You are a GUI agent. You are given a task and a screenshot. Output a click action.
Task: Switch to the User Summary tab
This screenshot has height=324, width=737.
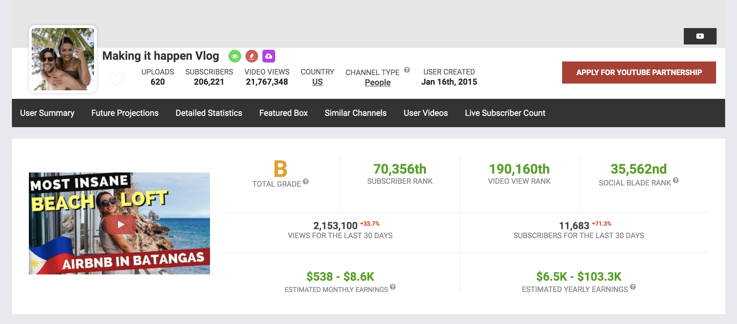tap(47, 113)
